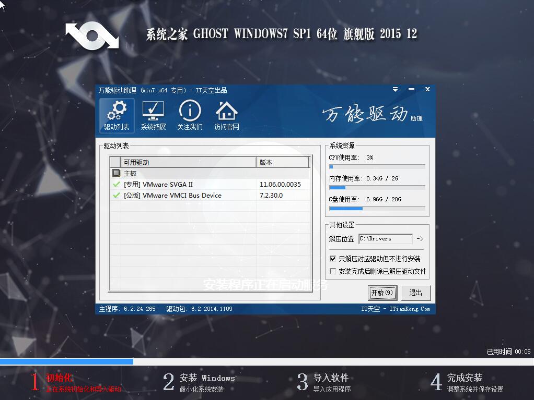Switch to the 系统拓展 tab

coord(153,116)
